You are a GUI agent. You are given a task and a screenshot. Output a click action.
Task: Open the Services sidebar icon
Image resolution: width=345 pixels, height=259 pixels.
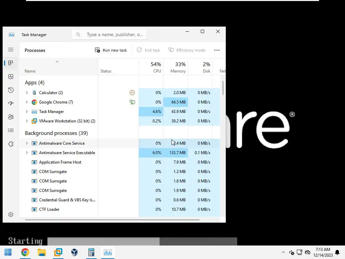(x=11, y=144)
